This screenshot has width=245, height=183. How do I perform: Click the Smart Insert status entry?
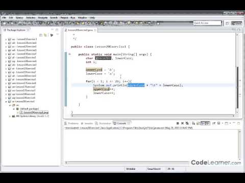154,169
